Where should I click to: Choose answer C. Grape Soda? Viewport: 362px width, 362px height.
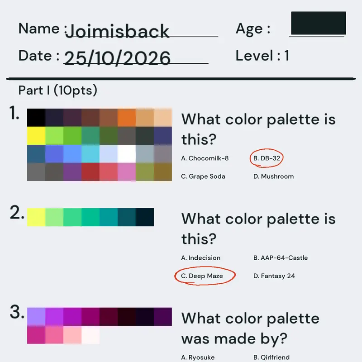pyautogui.click(x=203, y=176)
